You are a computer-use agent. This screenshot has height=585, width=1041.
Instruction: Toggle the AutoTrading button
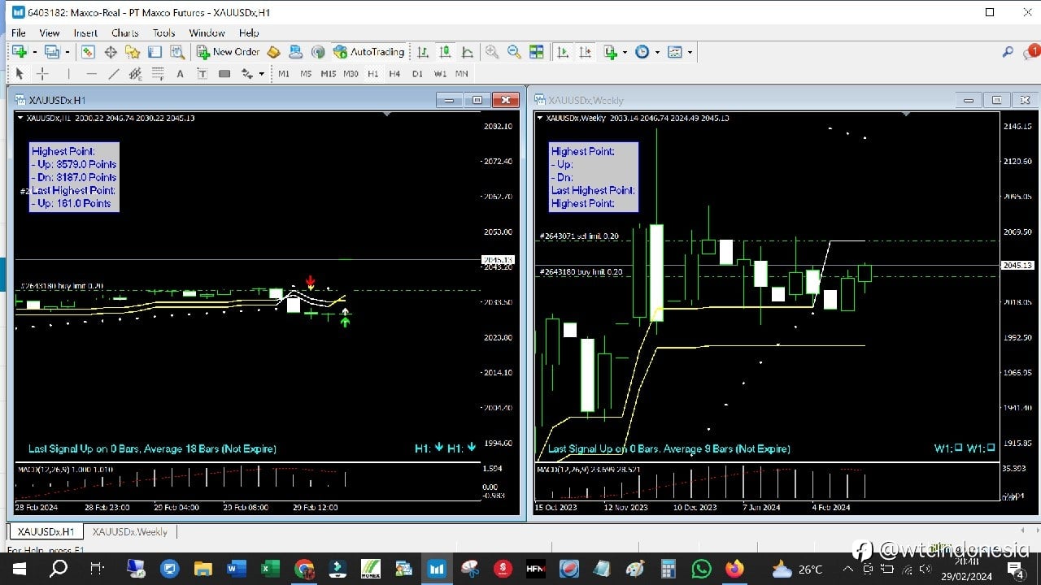click(368, 52)
